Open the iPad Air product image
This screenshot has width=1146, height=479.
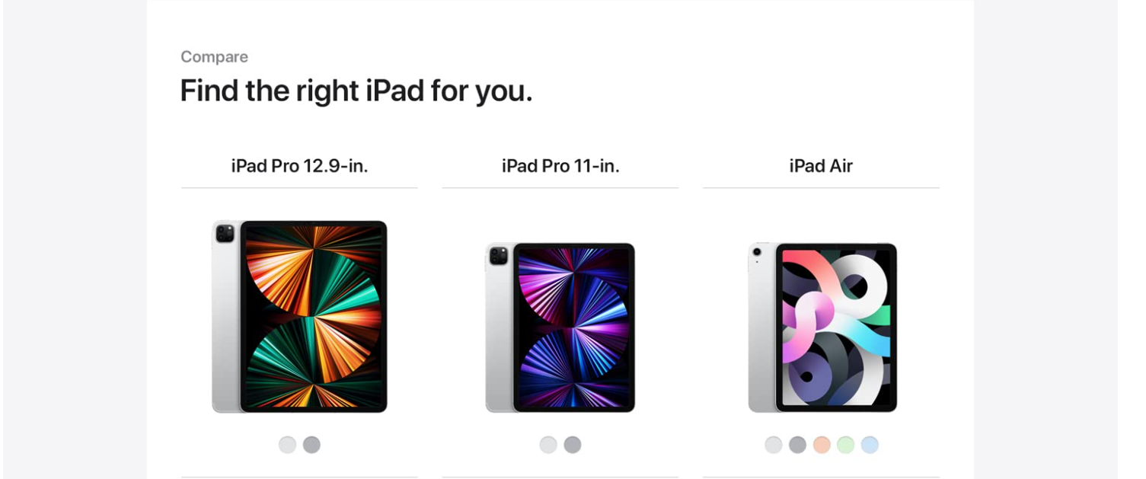pyautogui.click(x=822, y=327)
